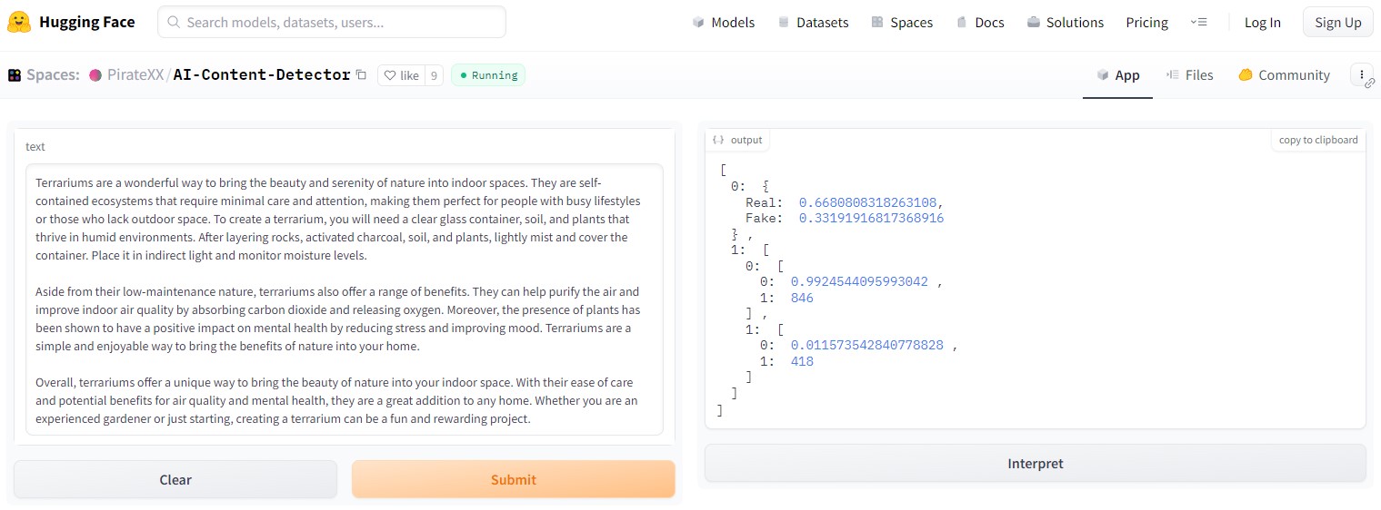The image size is (1381, 510).
Task: Click the Sign Up button
Action: (x=1337, y=23)
